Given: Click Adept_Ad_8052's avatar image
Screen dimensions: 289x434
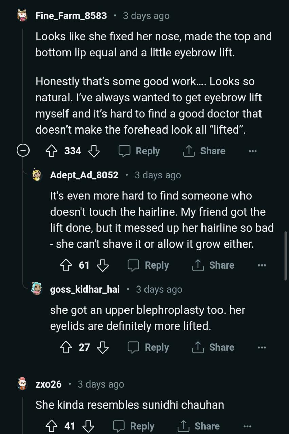Looking at the screenshot, I should 37,175.
